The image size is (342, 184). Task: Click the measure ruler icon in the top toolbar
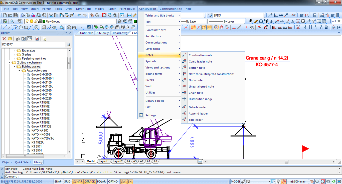point(135,15)
